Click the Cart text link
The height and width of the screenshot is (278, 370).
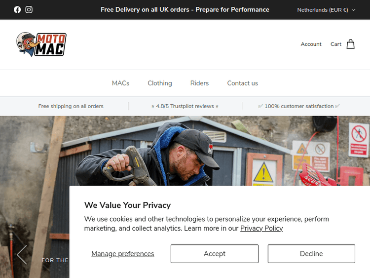[x=336, y=44]
